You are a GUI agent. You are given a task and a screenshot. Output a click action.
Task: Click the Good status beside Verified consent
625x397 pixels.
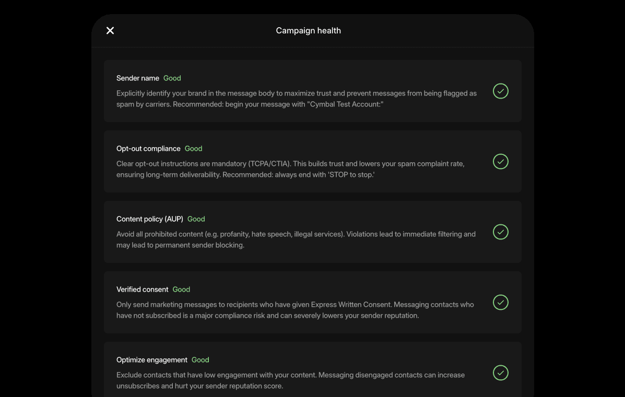(181, 290)
